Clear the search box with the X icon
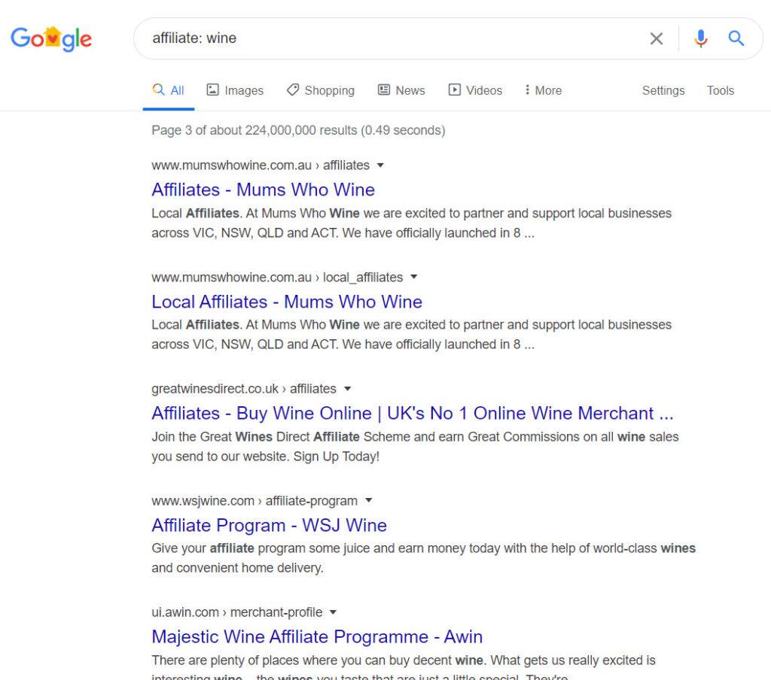771x680 pixels. [656, 38]
